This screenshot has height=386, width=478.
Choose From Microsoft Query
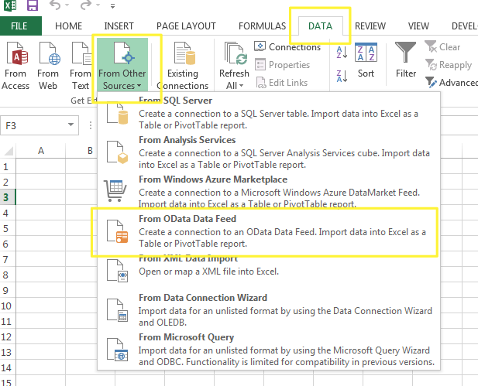tap(269, 350)
